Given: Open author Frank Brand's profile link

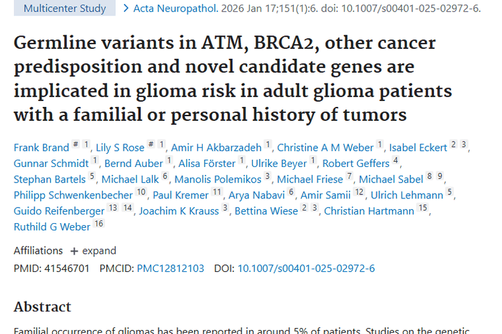Looking at the screenshot, I should click(41, 148).
